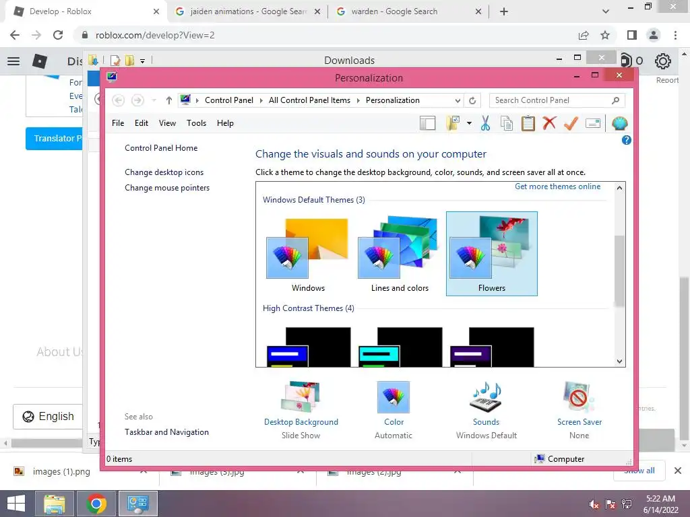Image resolution: width=690 pixels, height=517 pixels.
Task: Go up one level in Control Panel
Action: point(168,100)
